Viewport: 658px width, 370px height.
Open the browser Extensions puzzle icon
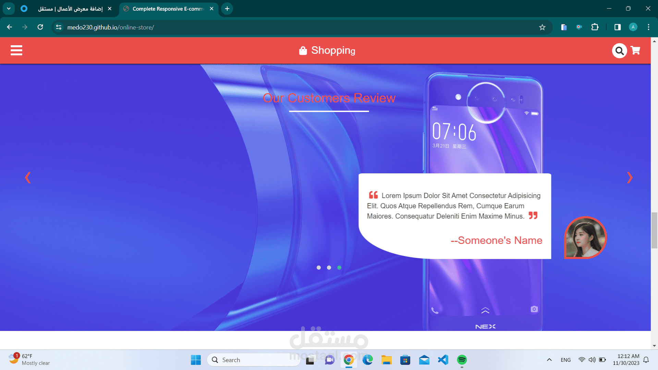point(595,27)
